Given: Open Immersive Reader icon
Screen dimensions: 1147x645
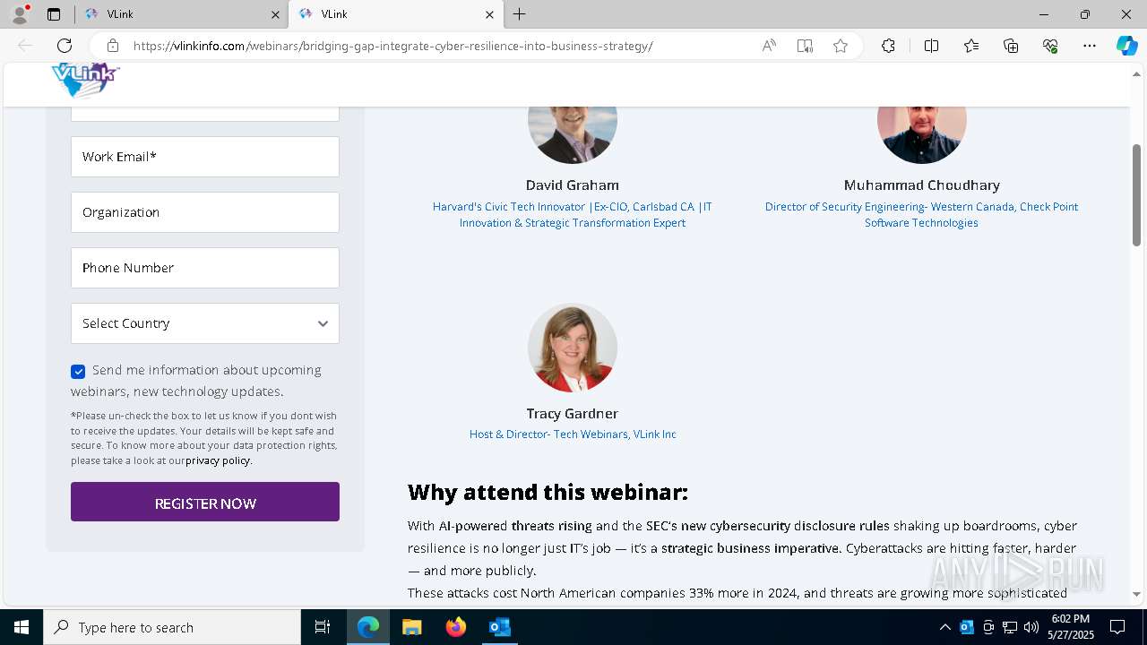Looking at the screenshot, I should click(805, 46).
